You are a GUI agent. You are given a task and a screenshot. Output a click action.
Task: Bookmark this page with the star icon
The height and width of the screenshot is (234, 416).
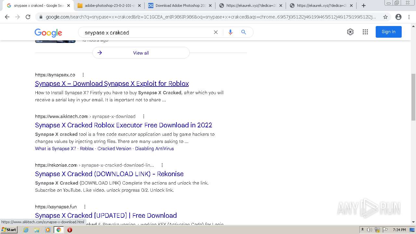coord(385,17)
